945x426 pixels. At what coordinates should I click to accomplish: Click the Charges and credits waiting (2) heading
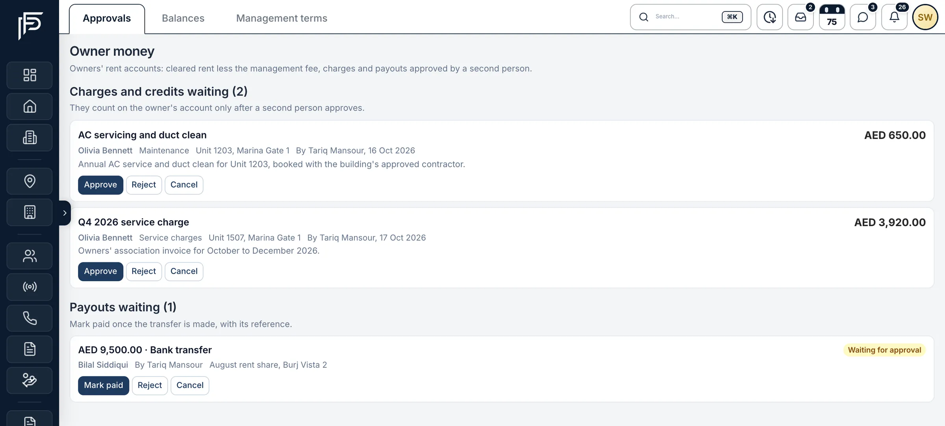[159, 92]
